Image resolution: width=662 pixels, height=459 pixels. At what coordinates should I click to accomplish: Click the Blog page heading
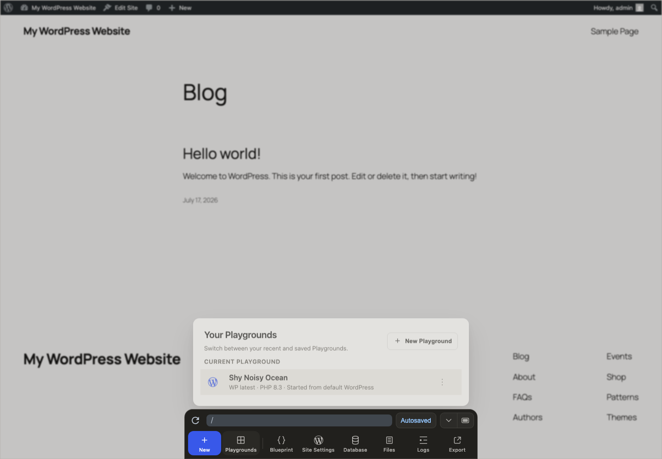[x=205, y=93]
